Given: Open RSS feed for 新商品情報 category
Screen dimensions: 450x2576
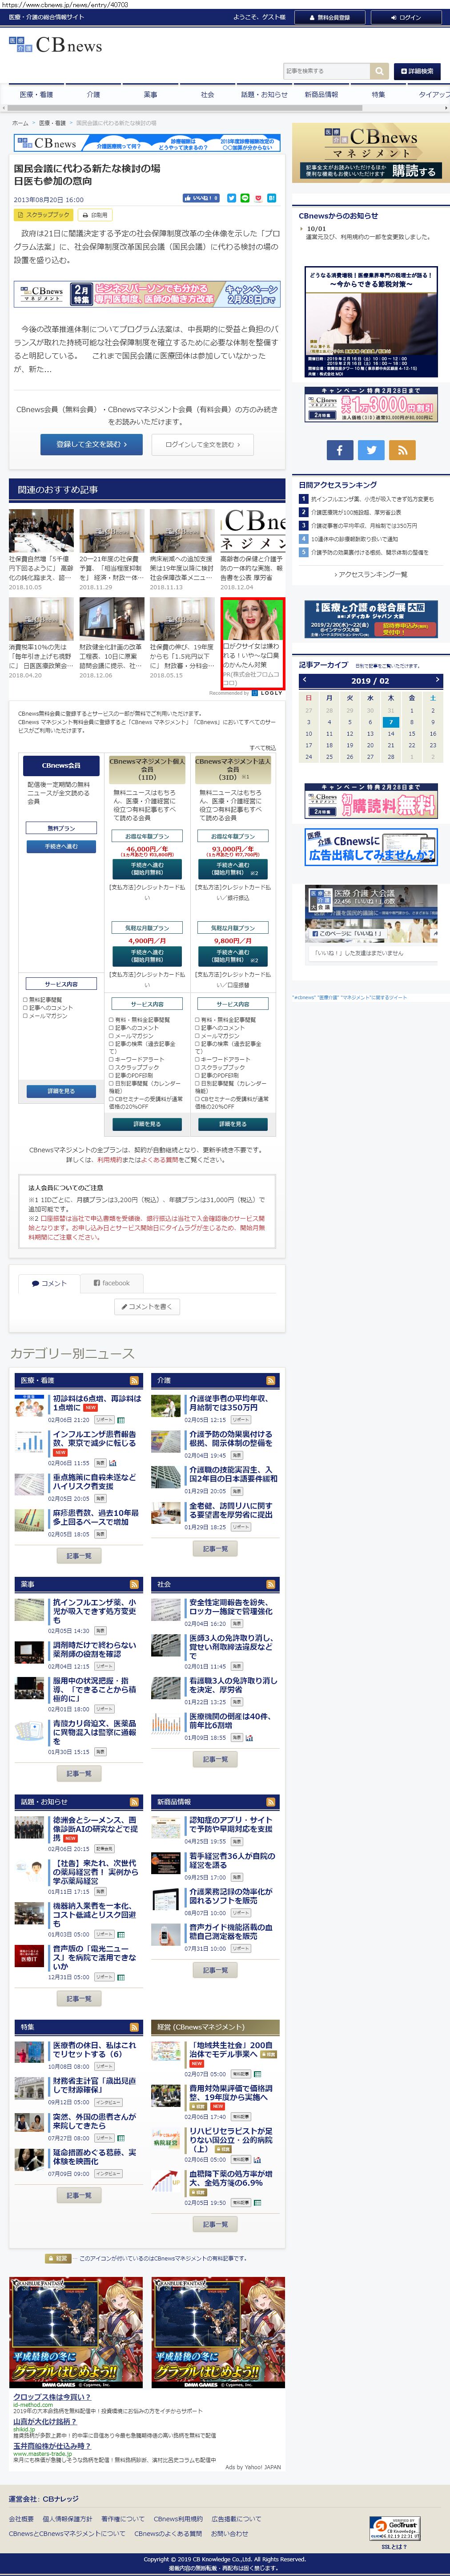Looking at the screenshot, I should coord(271,1802).
